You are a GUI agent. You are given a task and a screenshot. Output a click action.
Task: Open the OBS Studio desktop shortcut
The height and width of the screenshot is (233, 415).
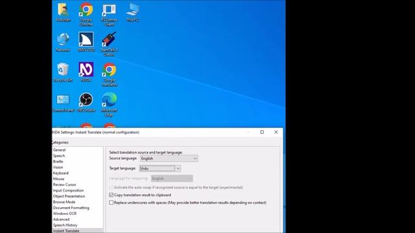pyautogui.click(x=86, y=102)
